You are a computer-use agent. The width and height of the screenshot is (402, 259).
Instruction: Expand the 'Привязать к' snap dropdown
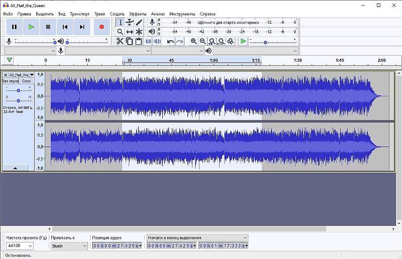(69, 246)
